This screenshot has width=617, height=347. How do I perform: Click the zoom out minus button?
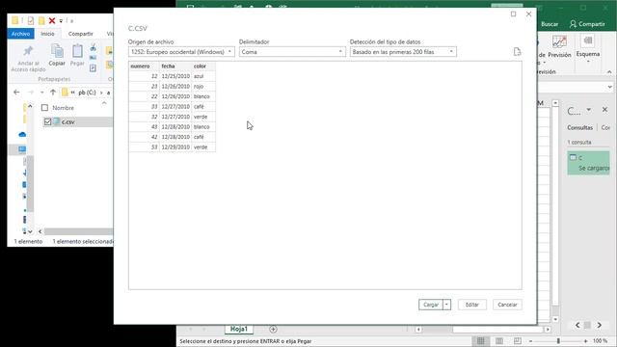coord(530,341)
